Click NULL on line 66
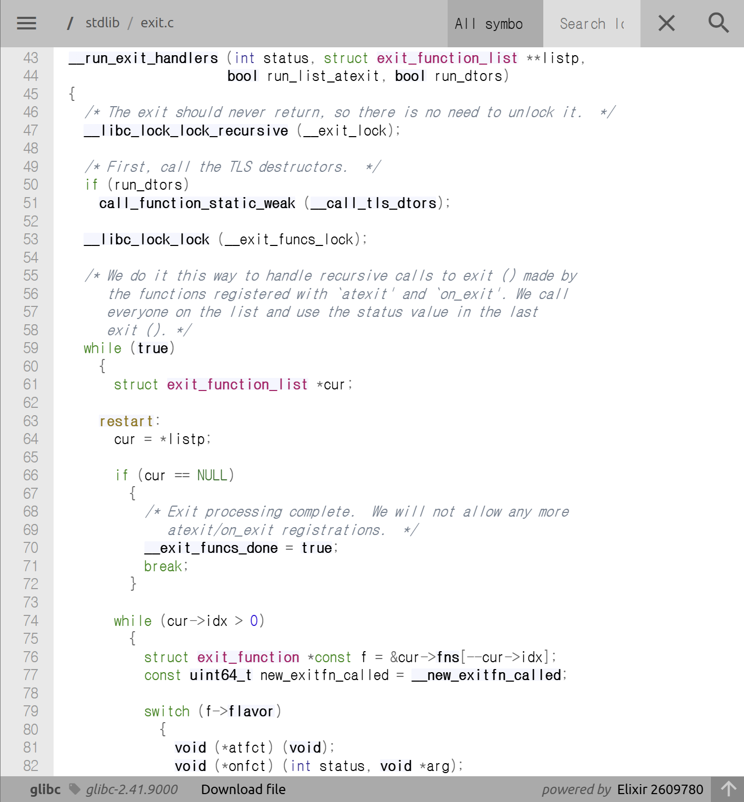 212,475
